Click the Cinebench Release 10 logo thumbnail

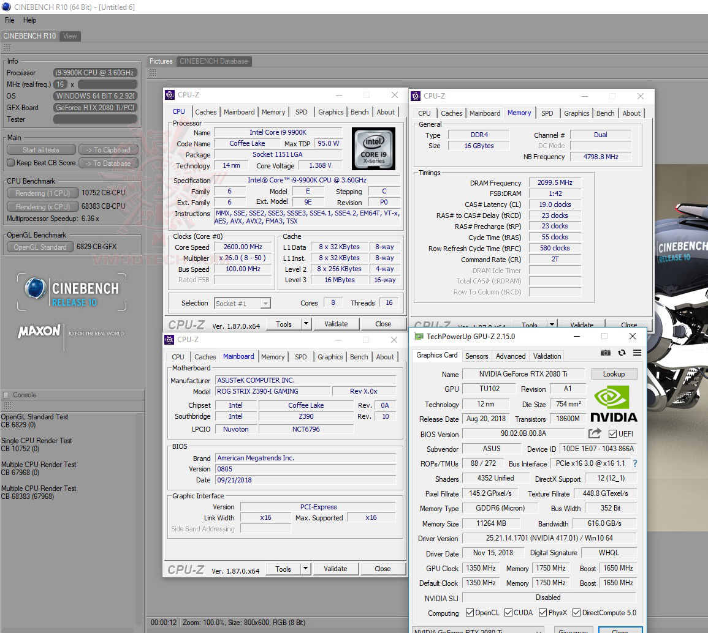click(x=71, y=293)
